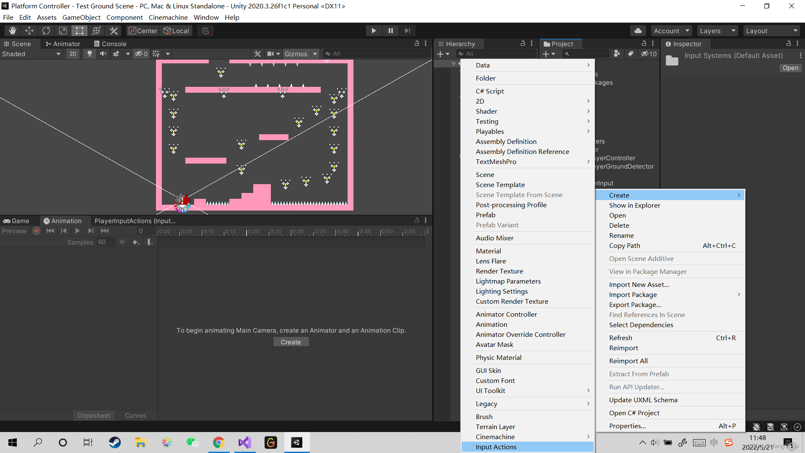The width and height of the screenshot is (805, 453).
Task: Expand the Cinemachine submenu
Action: click(x=527, y=437)
